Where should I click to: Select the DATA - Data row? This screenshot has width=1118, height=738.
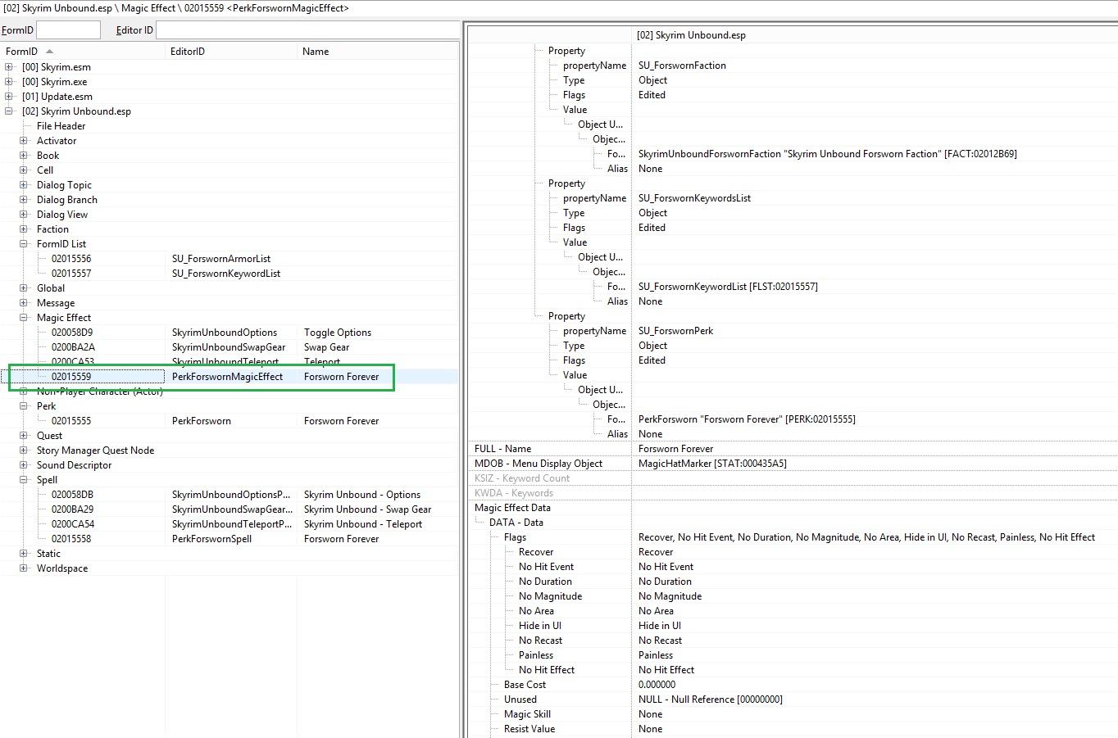[x=793, y=523]
